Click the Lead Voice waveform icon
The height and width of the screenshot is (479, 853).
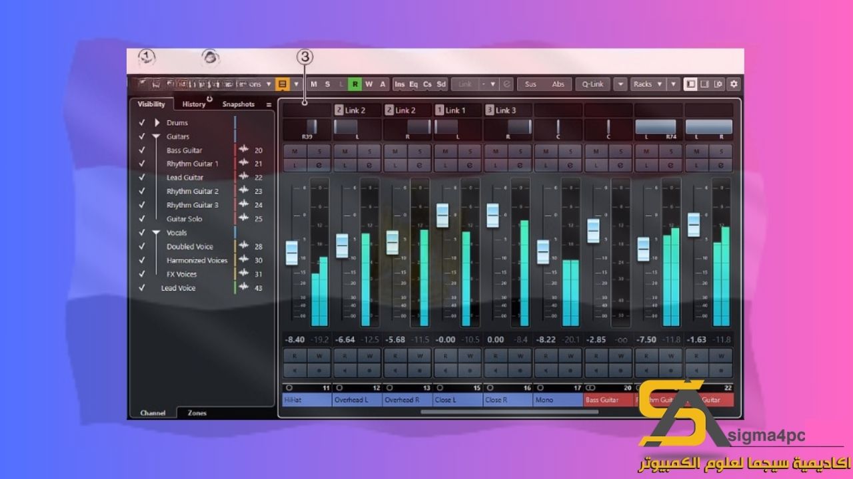(x=243, y=288)
